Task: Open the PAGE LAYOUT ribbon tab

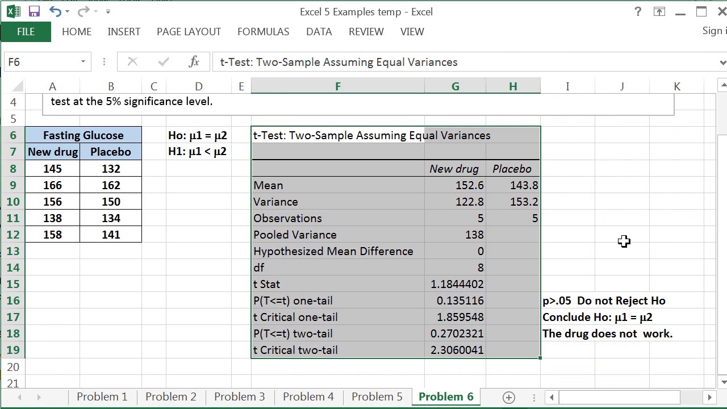Action: click(x=189, y=32)
